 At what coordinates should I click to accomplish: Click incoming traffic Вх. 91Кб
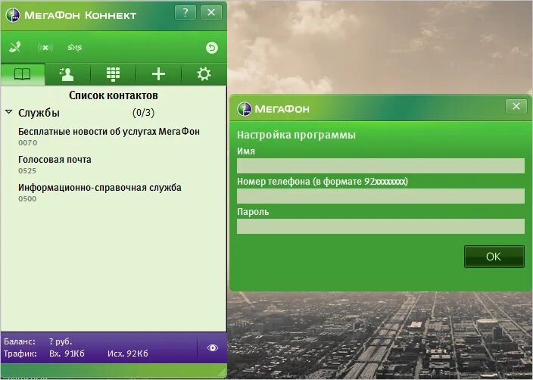[x=67, y=354]
